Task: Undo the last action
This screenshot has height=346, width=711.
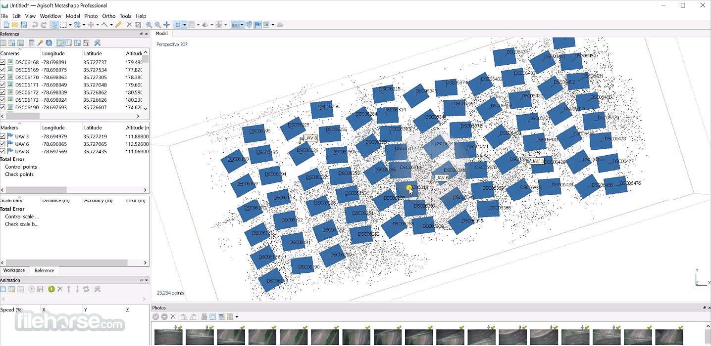Action: 35,25
